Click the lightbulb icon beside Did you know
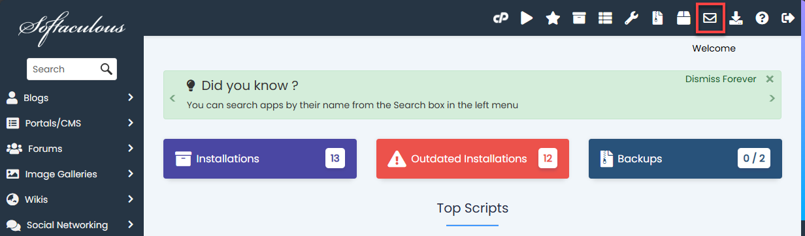 point(191,85)
